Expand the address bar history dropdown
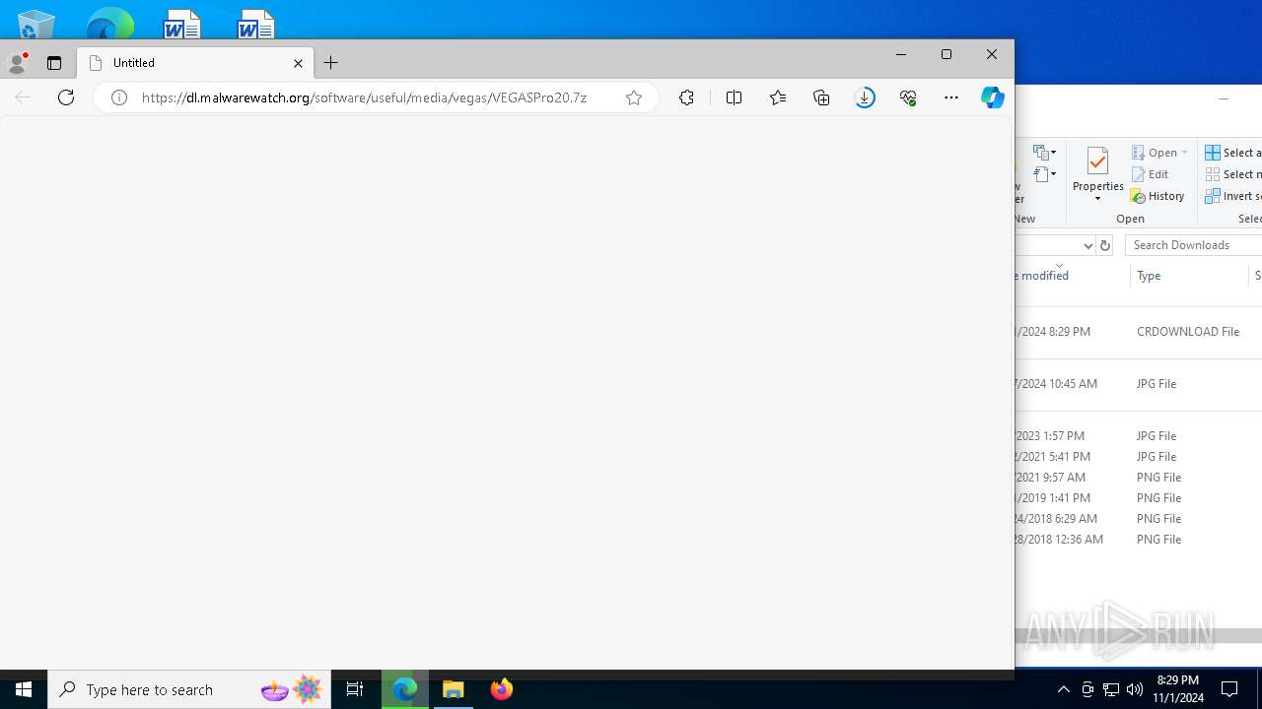1262x709 pixels. 1088,245
